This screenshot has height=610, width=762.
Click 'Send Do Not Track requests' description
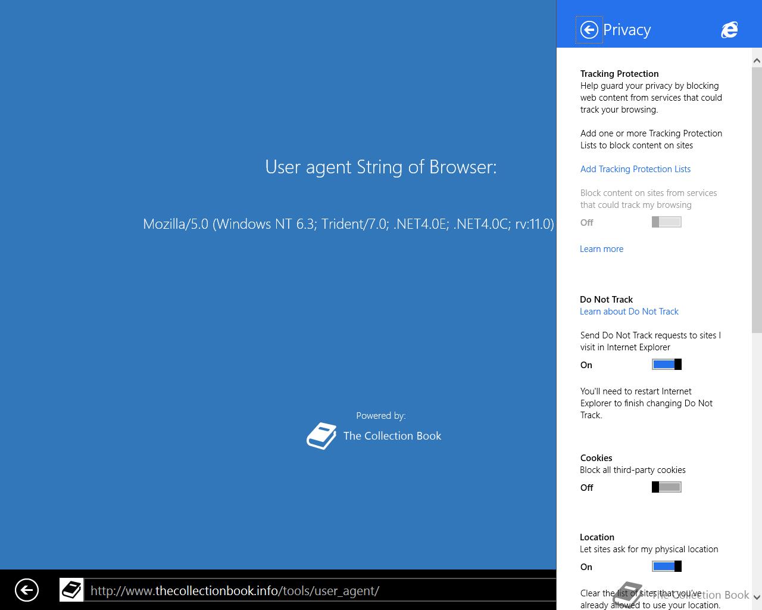click(651, 341)
